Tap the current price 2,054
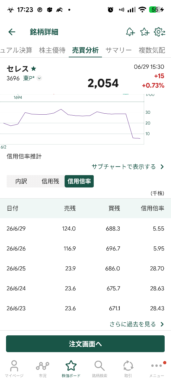 [103, 83]
